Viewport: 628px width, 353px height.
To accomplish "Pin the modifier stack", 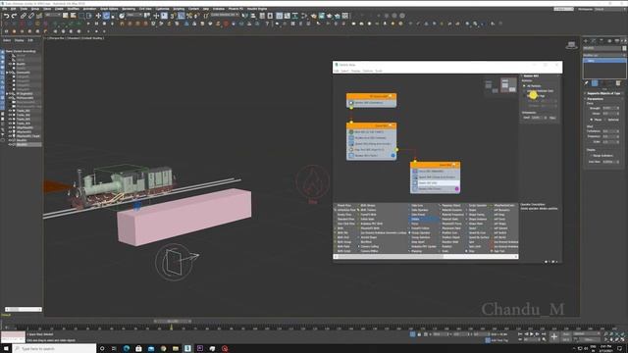I will tap(587, 83).
